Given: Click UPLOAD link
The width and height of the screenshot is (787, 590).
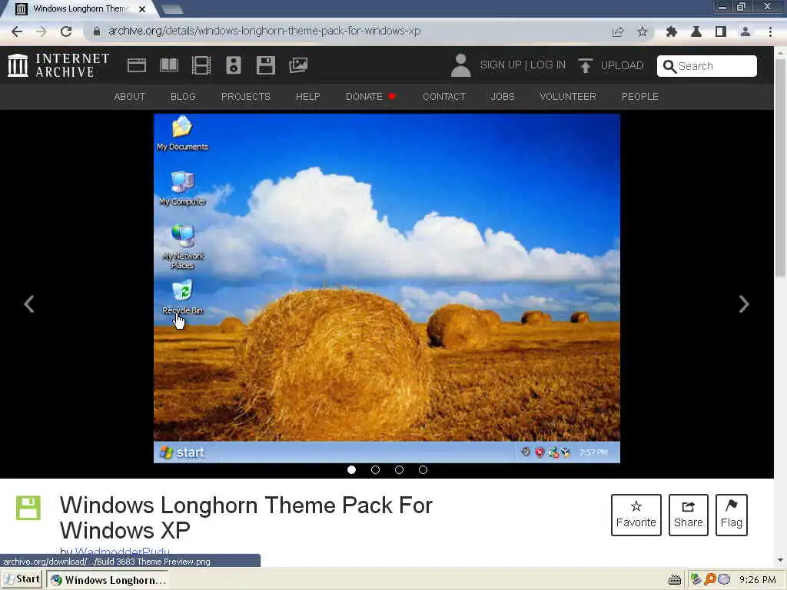Looking at the screenshot, I should click(x=622, y=66).
